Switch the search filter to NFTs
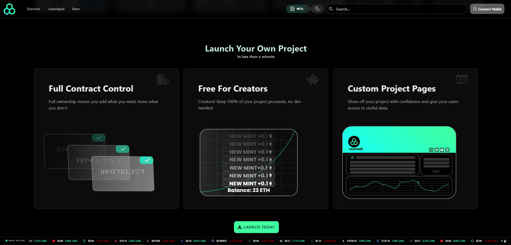Viewport: 511px width, 245px height. point(297,9)
